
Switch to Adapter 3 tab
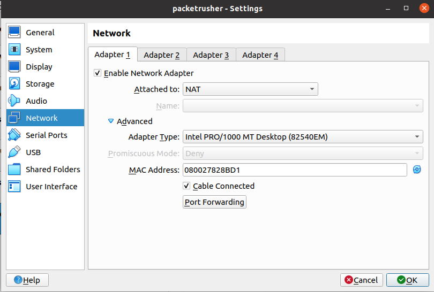pos(211,55)
